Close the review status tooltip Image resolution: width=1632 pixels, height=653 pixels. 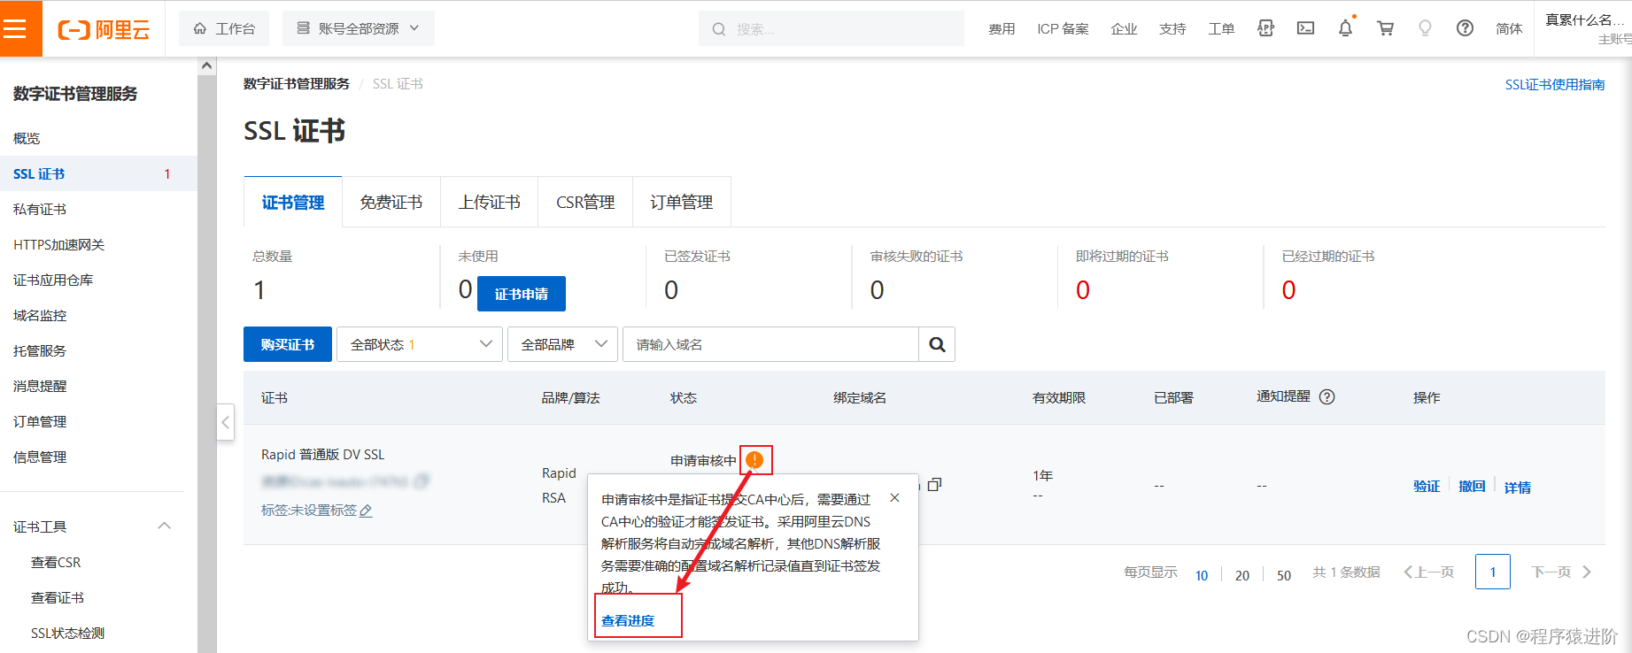(x=894, y=498)
